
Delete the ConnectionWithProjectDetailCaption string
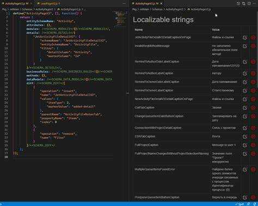[x=253, y=128]
